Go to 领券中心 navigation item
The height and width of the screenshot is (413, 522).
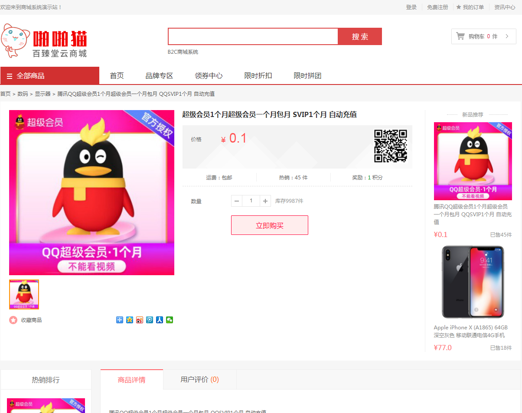pos(209,76)
